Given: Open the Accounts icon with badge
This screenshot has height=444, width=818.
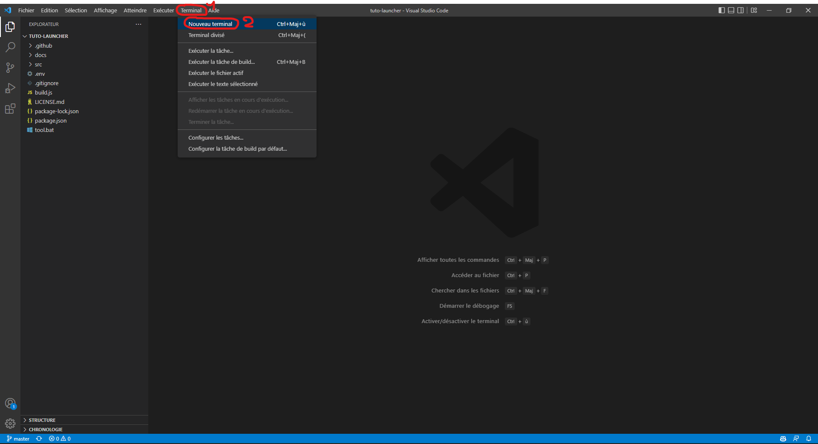Looking at the screenshot, I should (10, 404).
